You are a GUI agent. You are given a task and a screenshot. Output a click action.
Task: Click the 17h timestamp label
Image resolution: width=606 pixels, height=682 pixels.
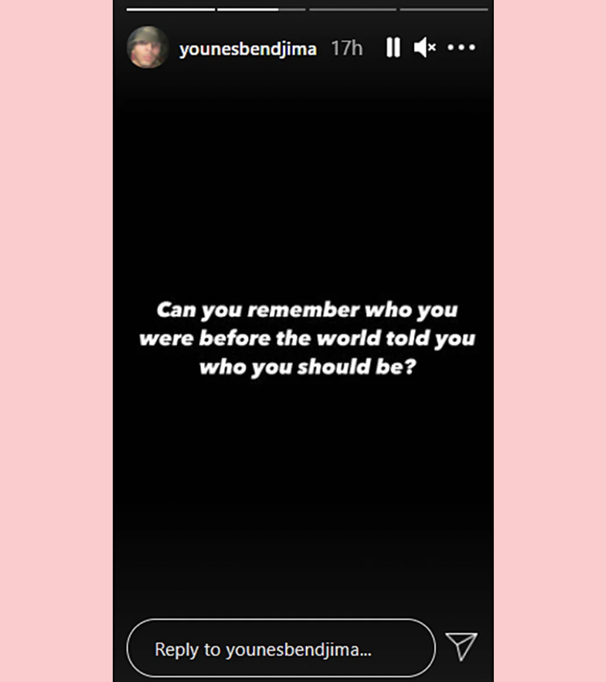click(x=347, y=48)
